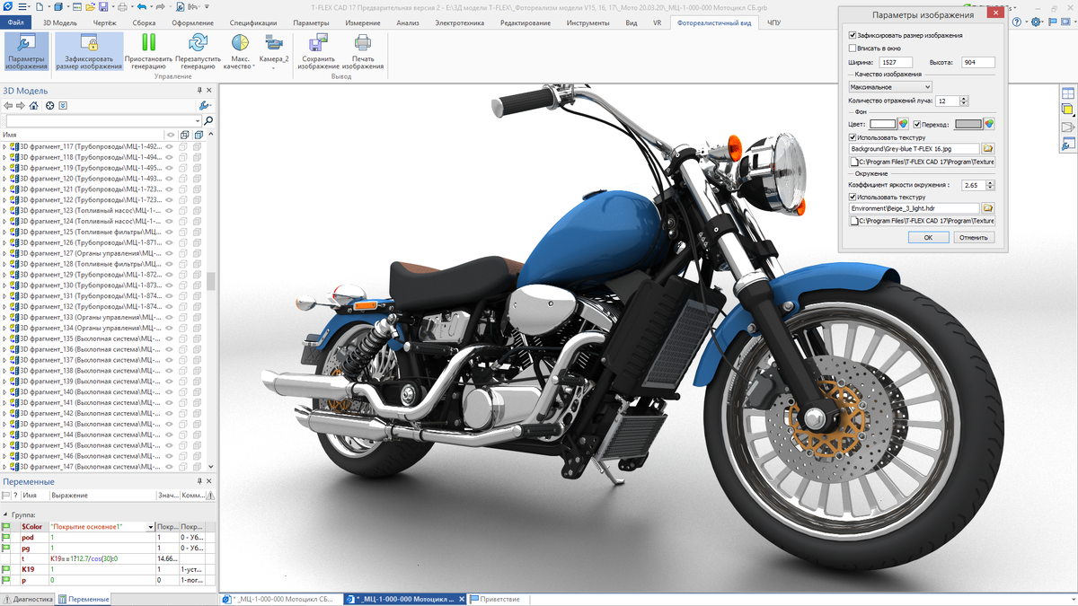Expand 3D фрагмент_145 tree node

pyautogui.click(x=4, y=445)
